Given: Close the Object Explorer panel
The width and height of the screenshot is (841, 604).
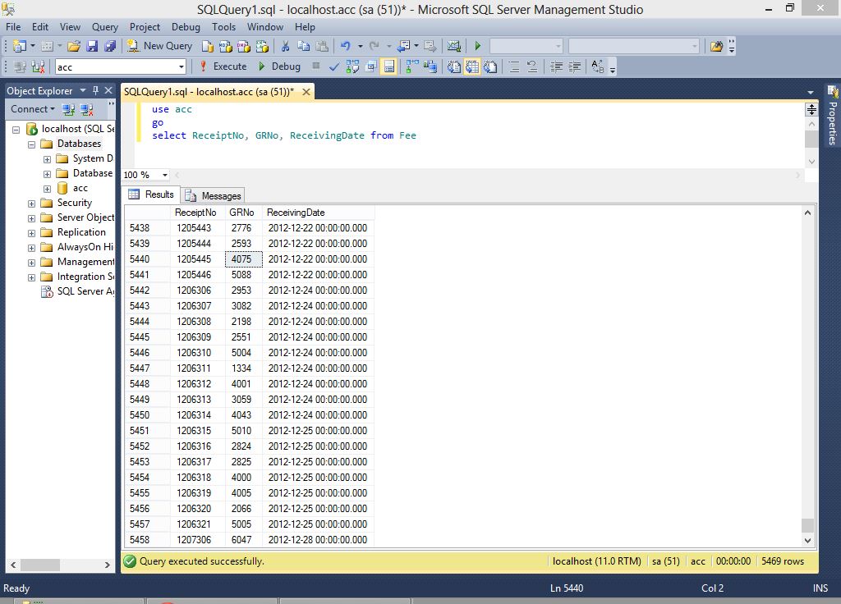Looking at the screenshot, I should pos(108,90).
